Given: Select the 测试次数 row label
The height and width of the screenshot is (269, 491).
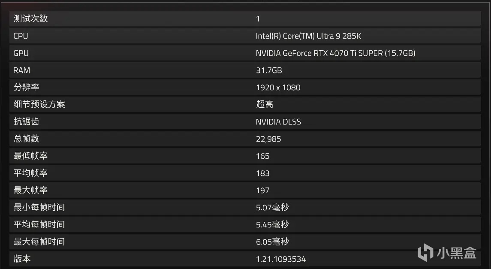Looking at the screenshot, I should tap(30, 18).
